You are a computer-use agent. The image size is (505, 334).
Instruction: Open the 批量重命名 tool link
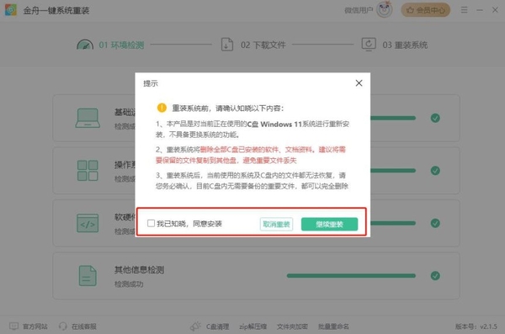coord(333,326)
